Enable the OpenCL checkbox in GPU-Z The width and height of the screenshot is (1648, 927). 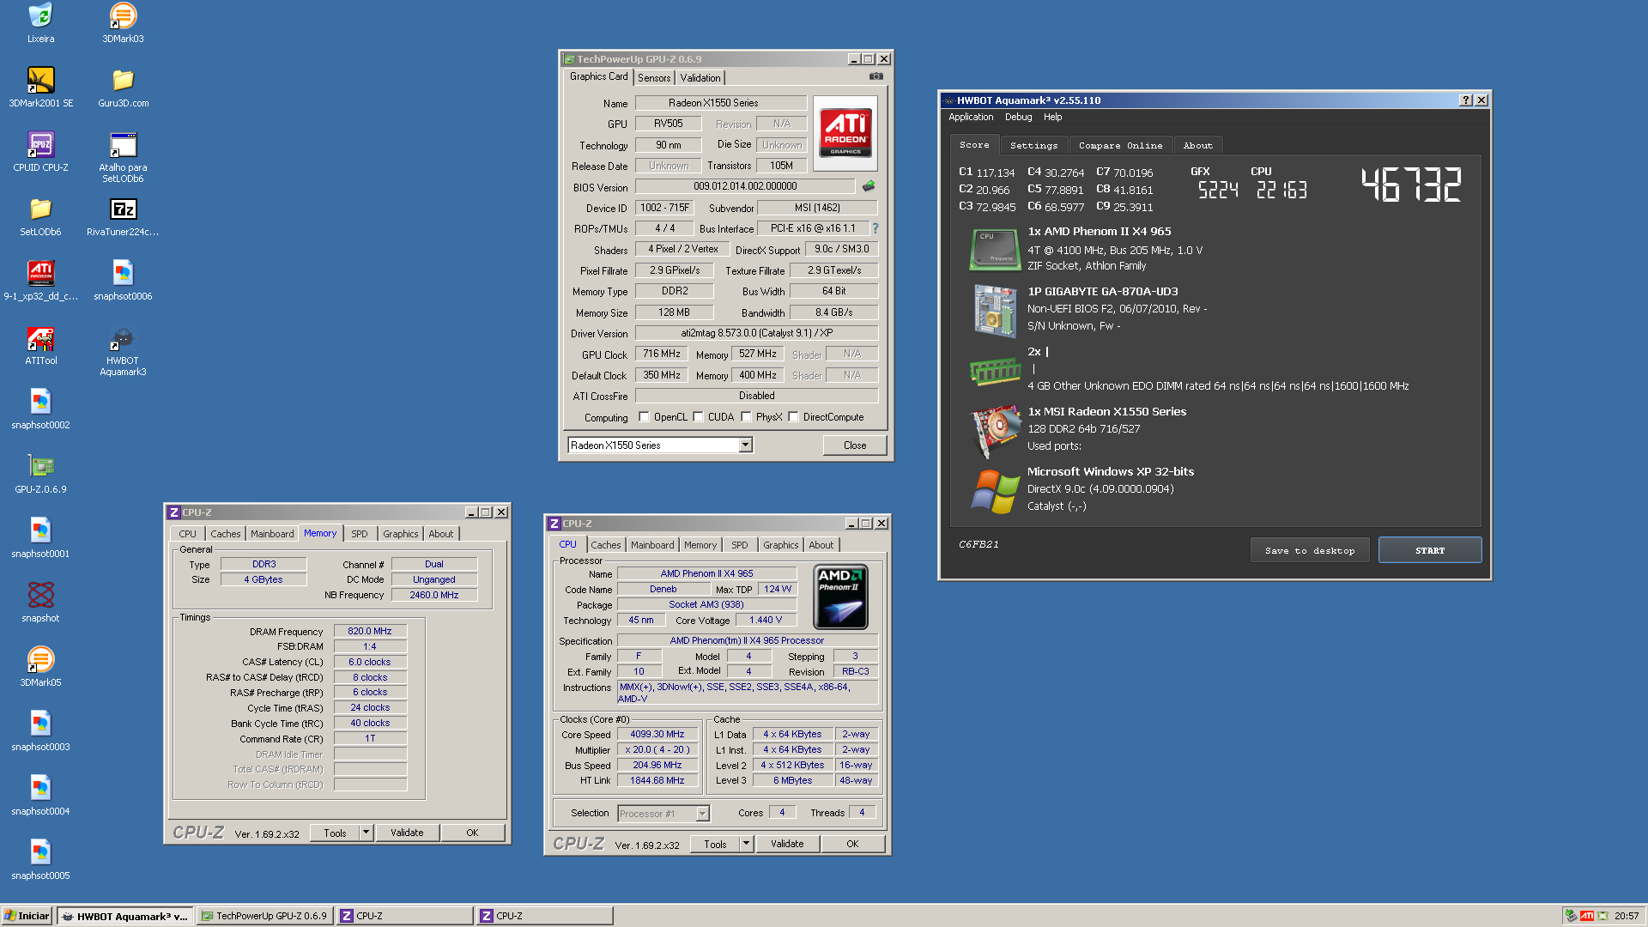coord(644,417)
